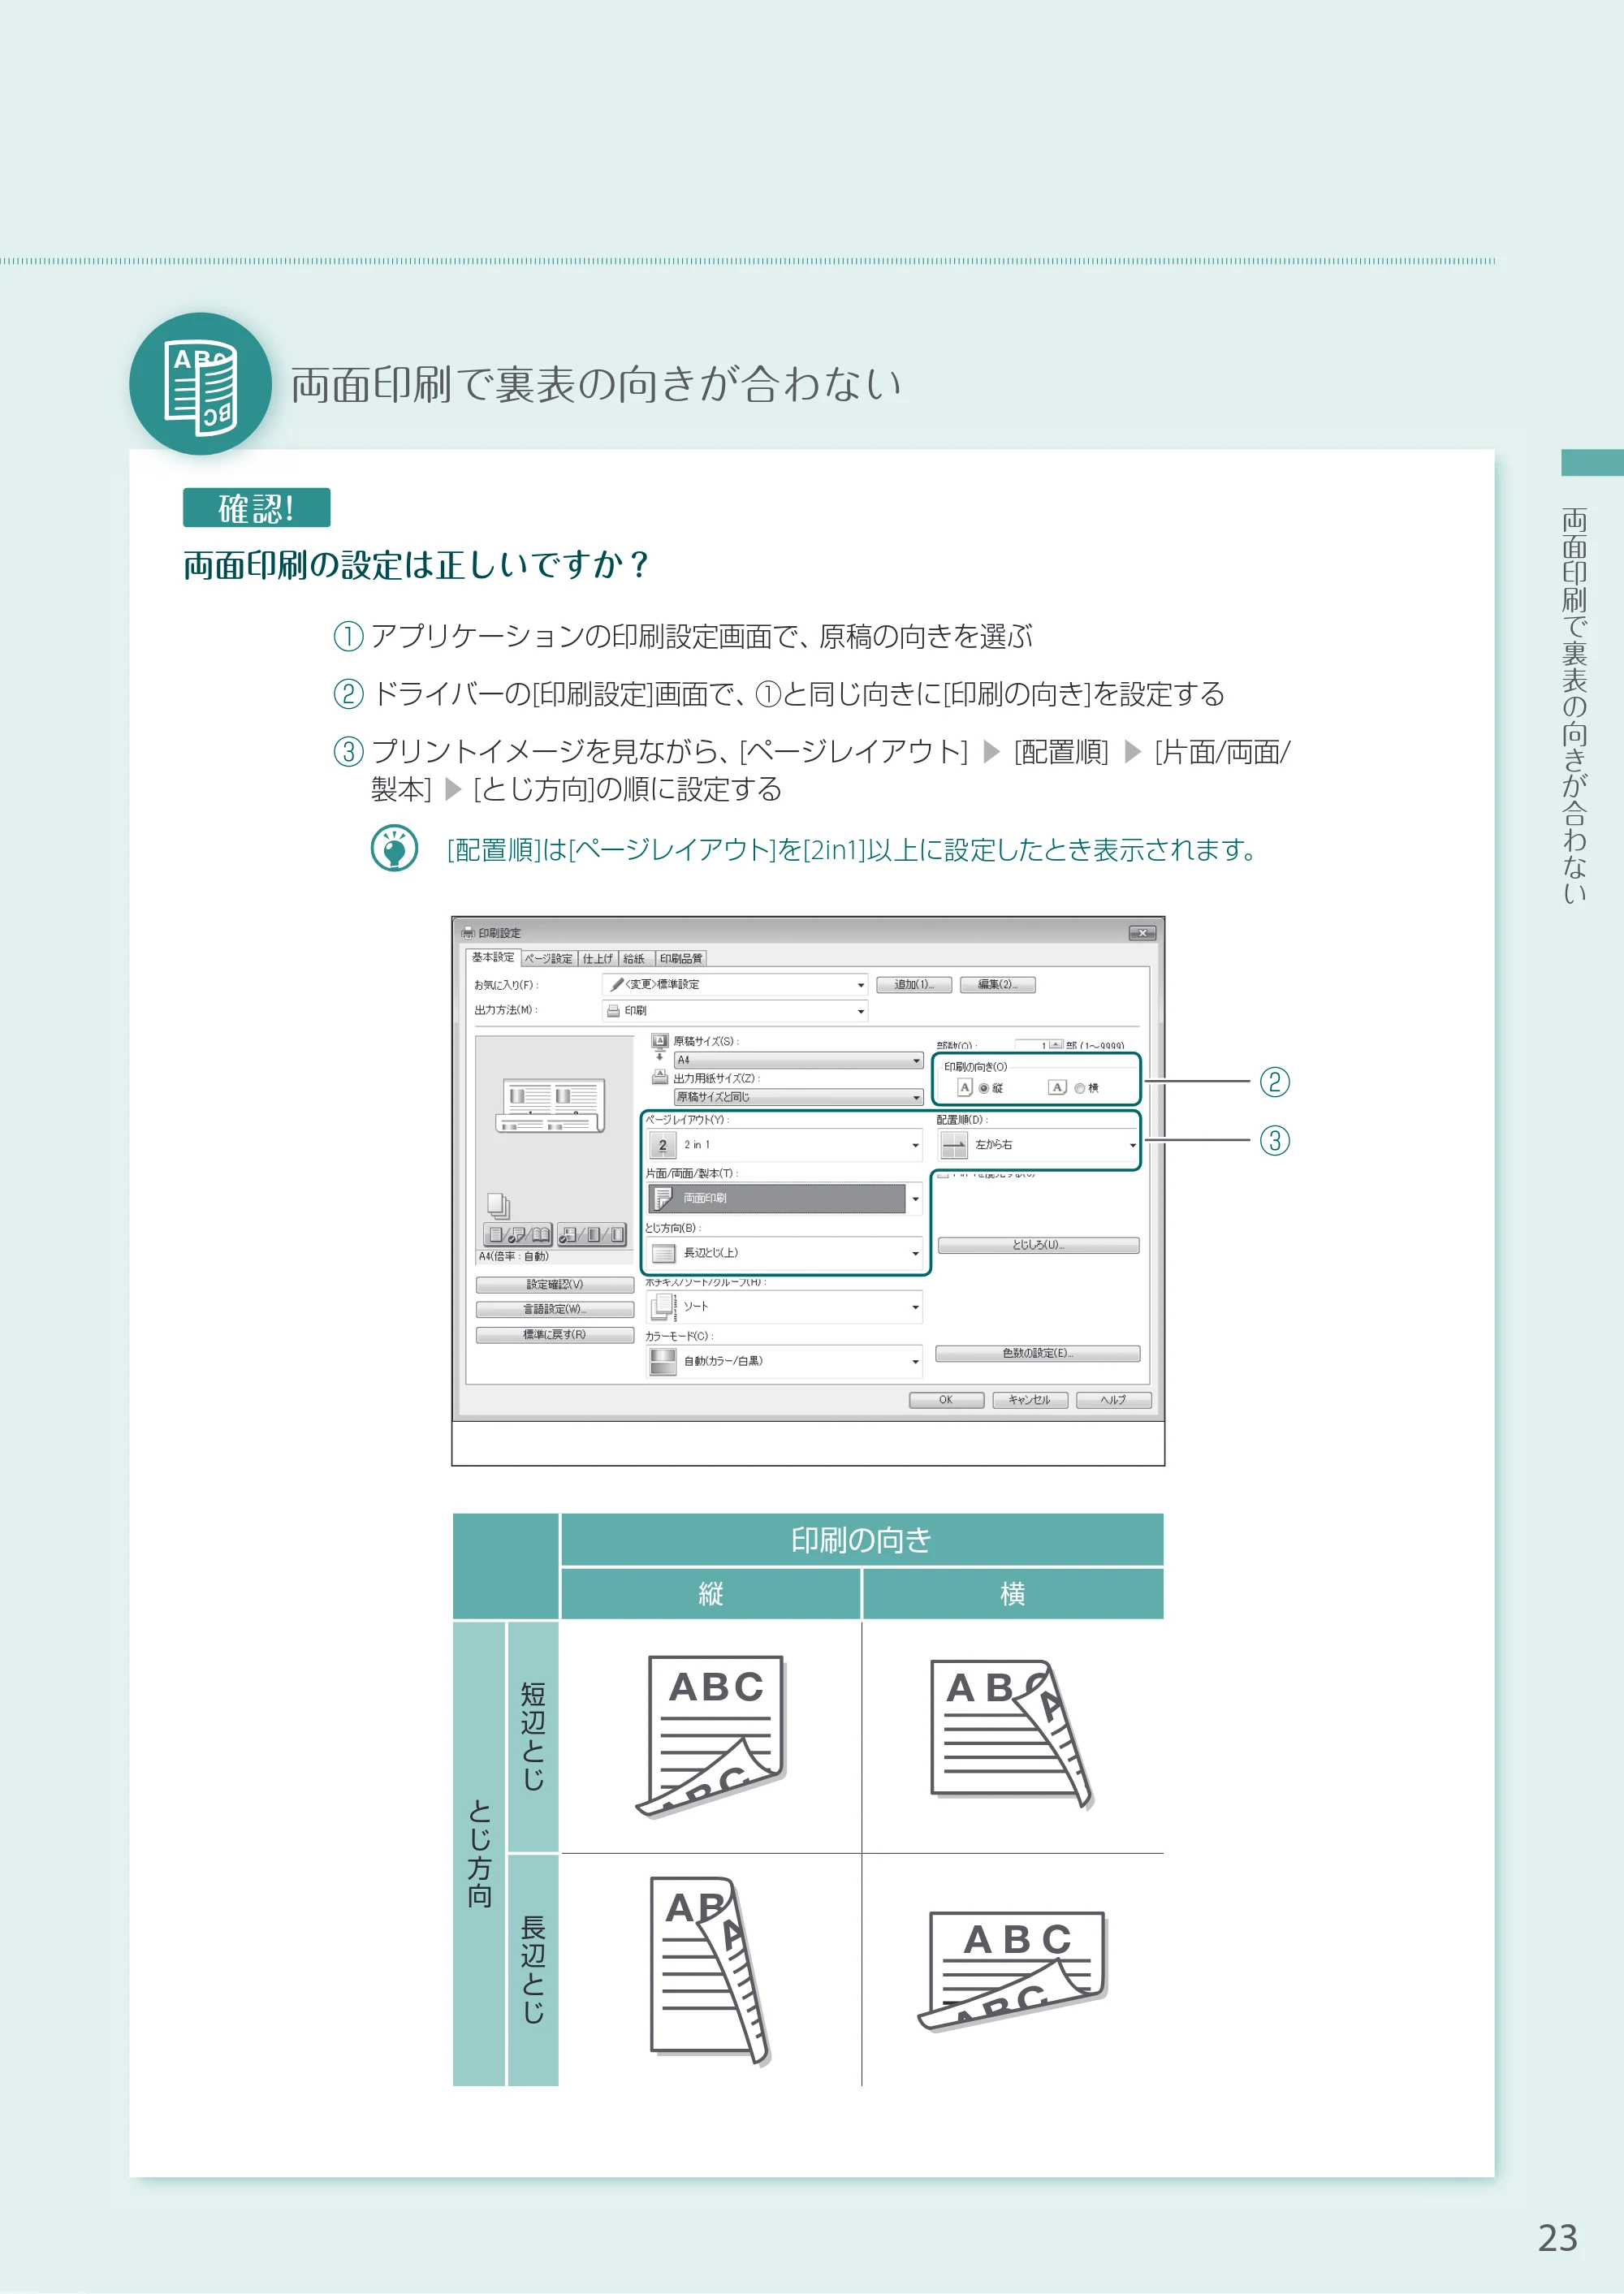Confirm the dialog with OK
This screenshot has height=2294, width=1624.
946,1400
